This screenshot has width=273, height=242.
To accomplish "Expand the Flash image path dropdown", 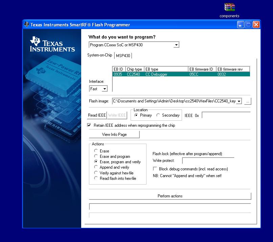I will coord(239,101).
